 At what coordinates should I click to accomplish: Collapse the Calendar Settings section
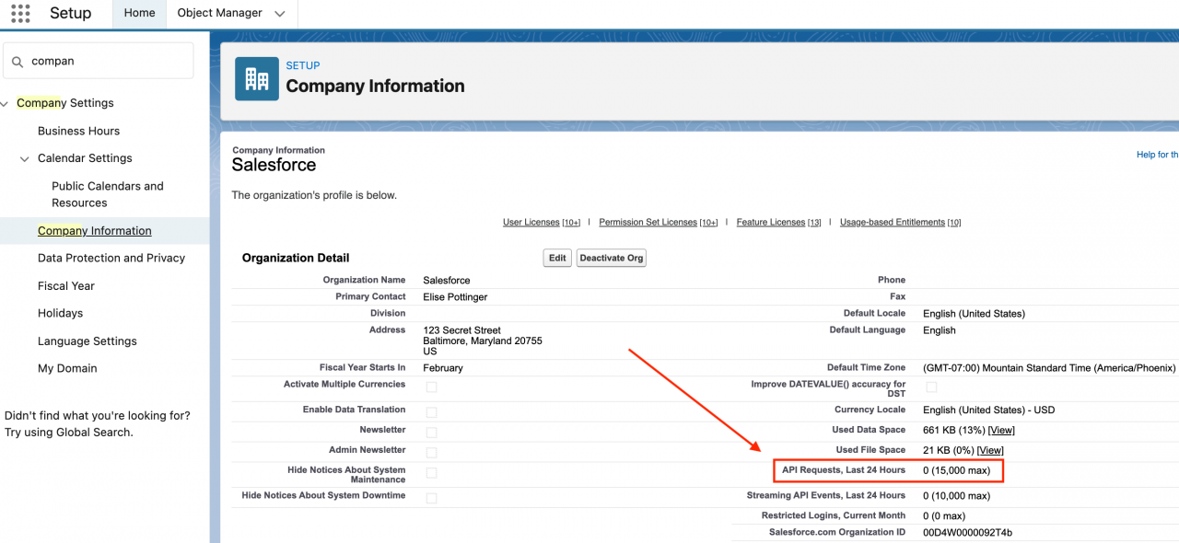[24, 158]
